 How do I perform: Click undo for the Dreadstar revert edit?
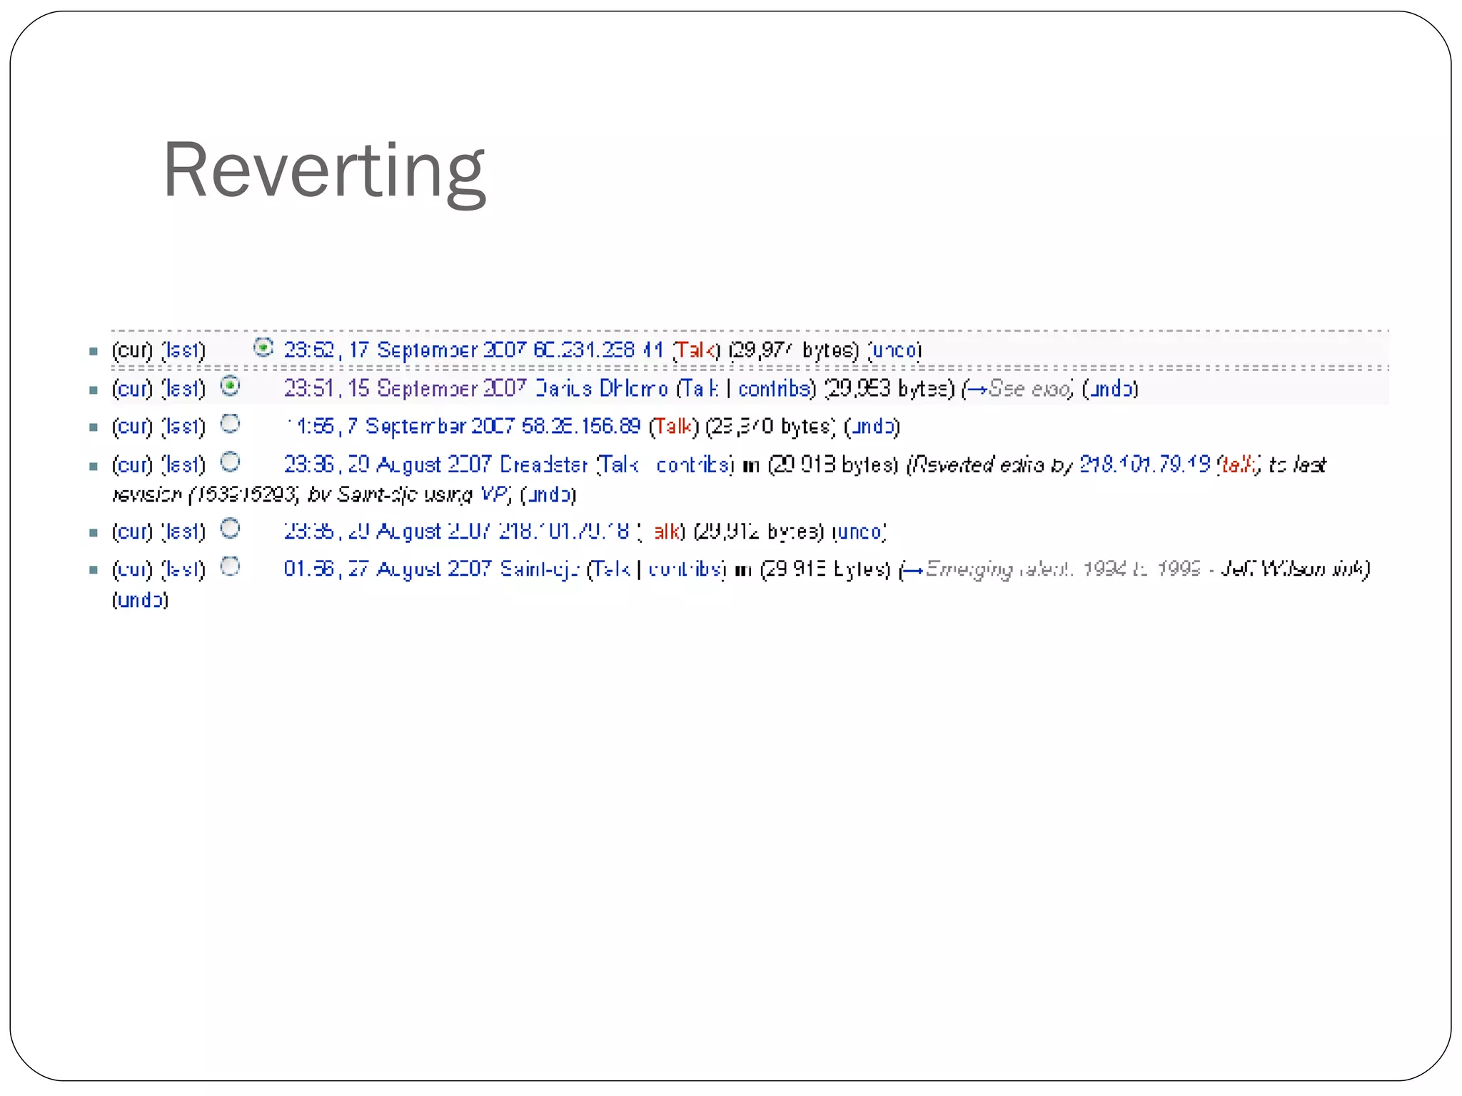(548, 494)
